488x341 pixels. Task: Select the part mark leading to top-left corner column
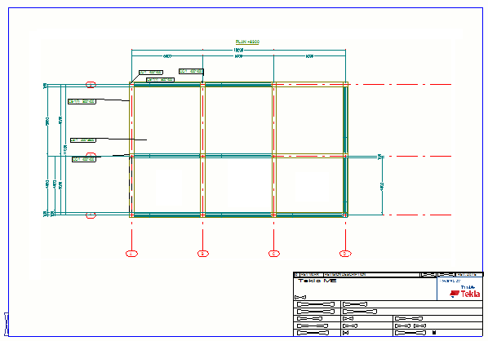tap(151, 73)
